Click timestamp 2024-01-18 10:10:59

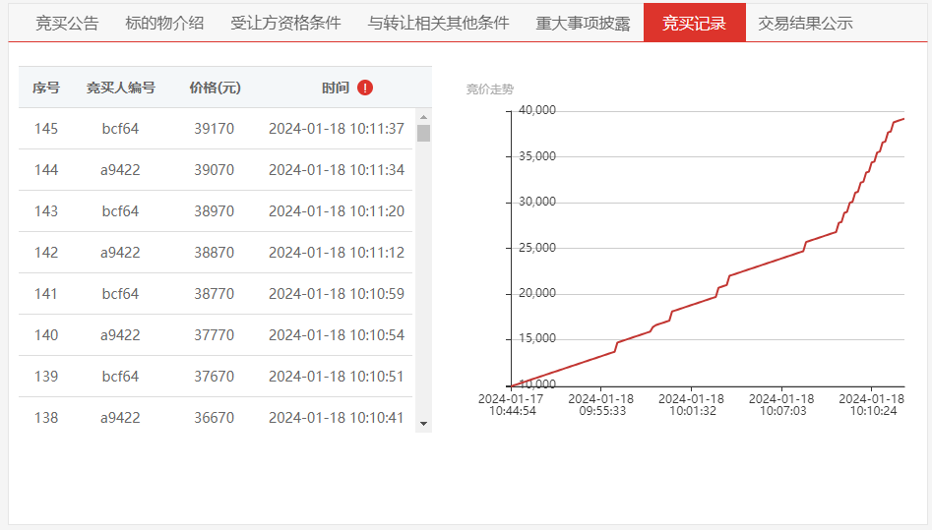point(337,294)
